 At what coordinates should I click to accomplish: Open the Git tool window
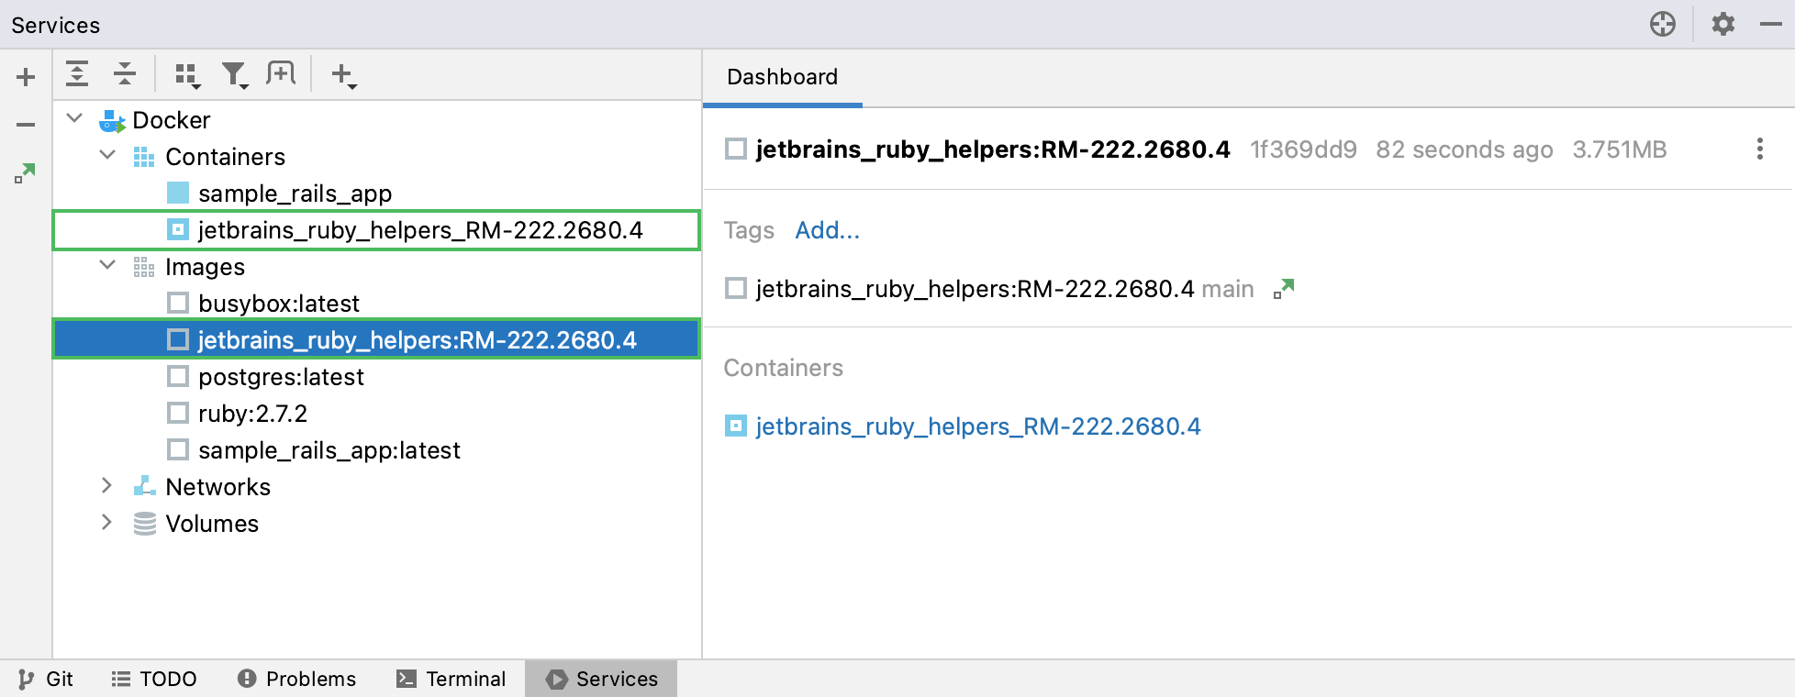coord(46,679)
